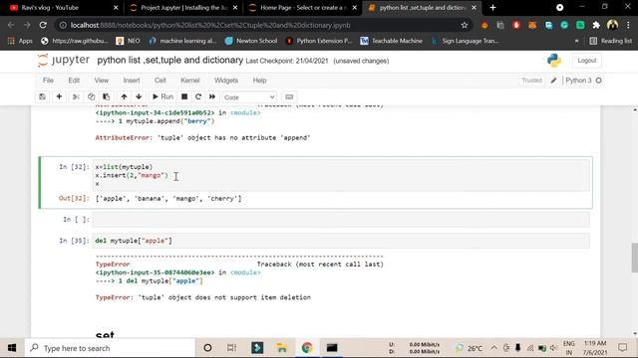Open the Widgets menu
638x358 pixels.
coord(226,81)
